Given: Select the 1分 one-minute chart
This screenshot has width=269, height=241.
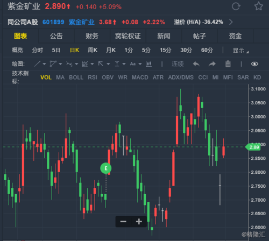Looking at the screenshot, I should pyautogui.click(x=129, y=50).
